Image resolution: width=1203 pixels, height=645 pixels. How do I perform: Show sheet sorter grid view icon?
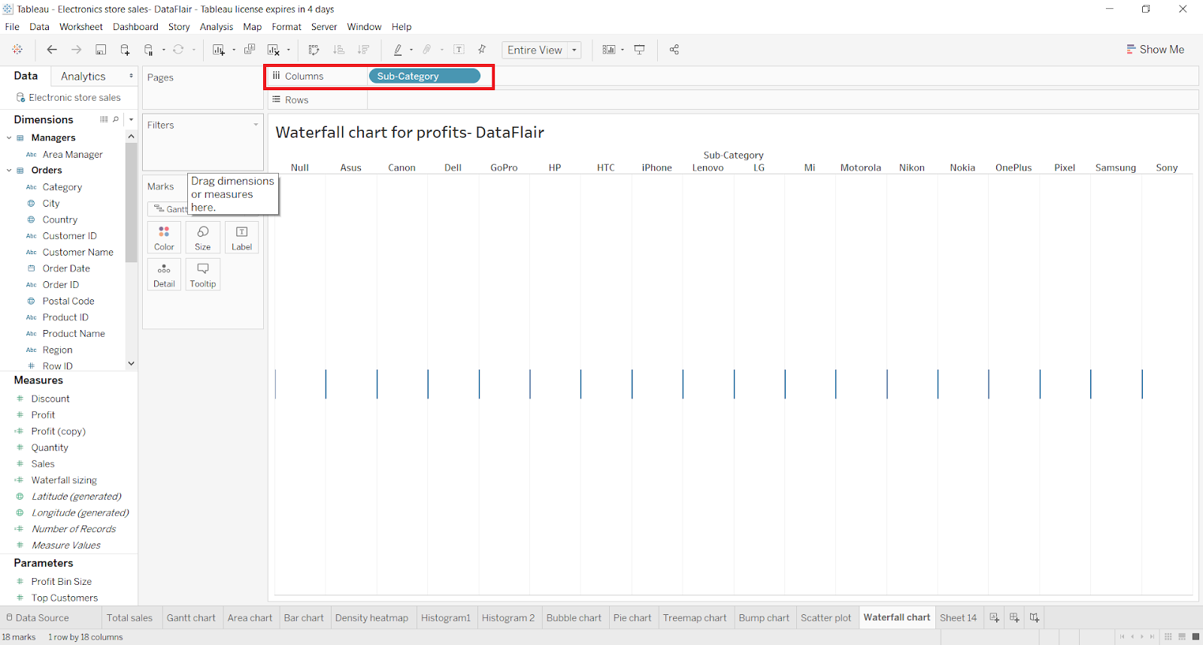[x=1168, y=637]
